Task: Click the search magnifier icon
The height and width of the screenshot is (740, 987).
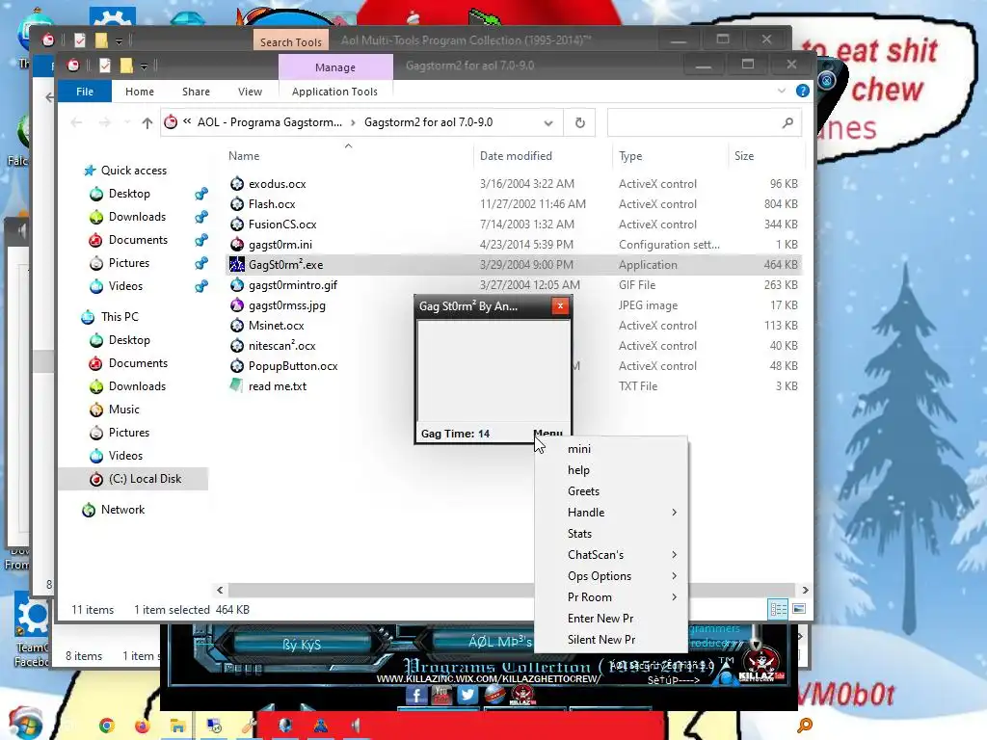Action: click(787, 122)
